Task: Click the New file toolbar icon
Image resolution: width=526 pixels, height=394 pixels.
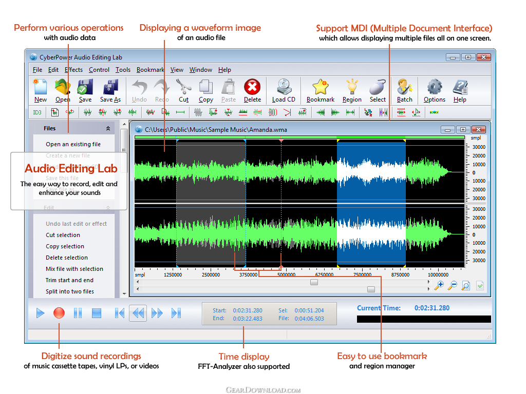Action: [x=41, y=87]
